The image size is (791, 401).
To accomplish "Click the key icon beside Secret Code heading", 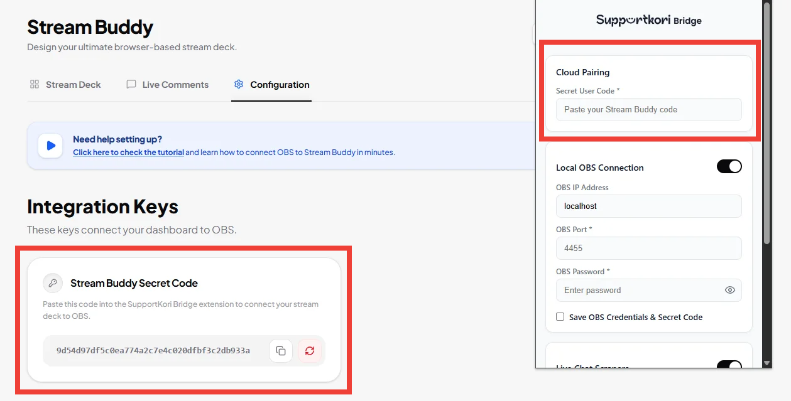I will (x=53, y=283).
